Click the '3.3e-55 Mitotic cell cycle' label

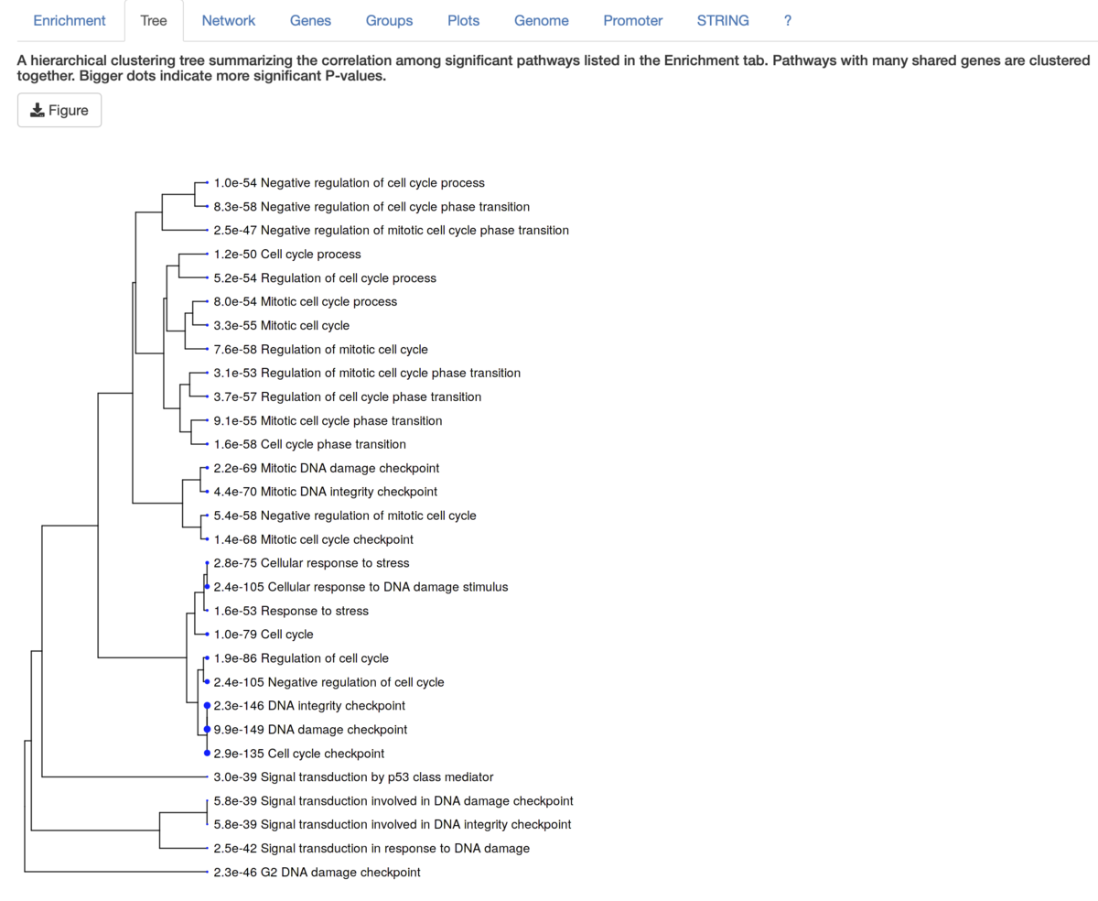point(282,326)
